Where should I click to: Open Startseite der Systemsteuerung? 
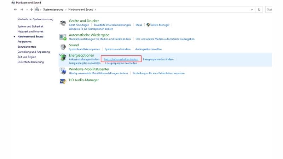(x=35, y=19)
